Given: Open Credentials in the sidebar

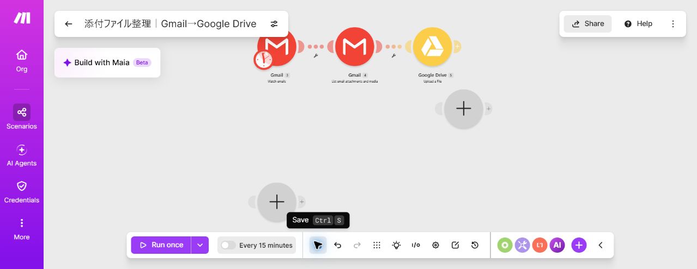Looking at the screenshot, I should [x=22, y=192].
